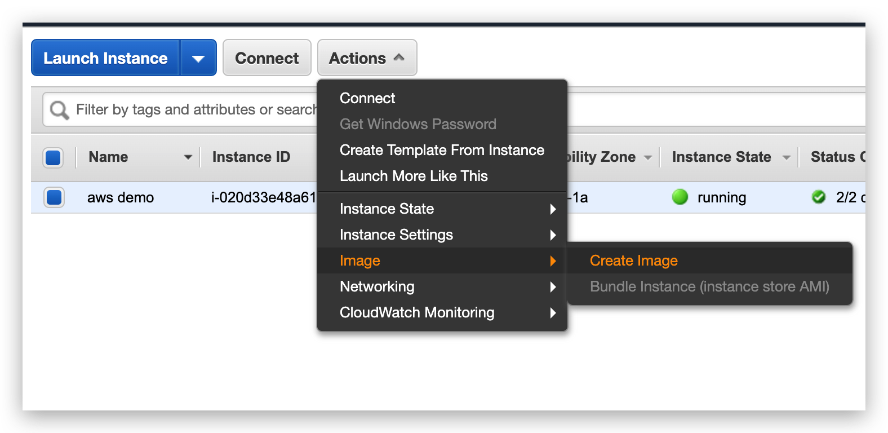Choose Create Template From Instance
Screen dimensions: 888x433
[x=442, y=150]
